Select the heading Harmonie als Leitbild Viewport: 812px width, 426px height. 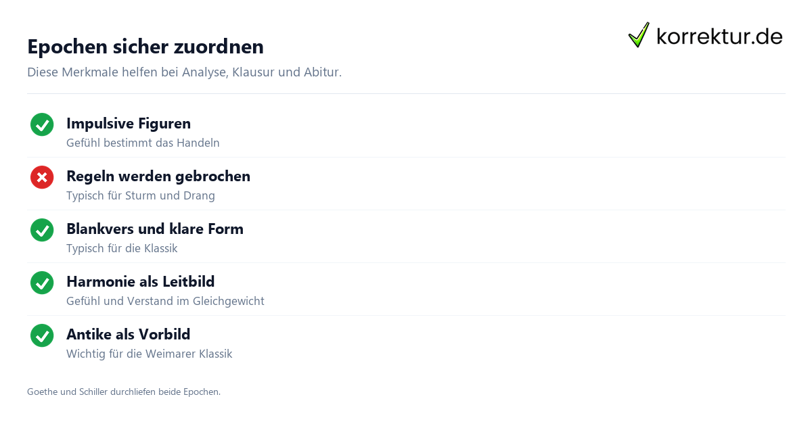141,282
